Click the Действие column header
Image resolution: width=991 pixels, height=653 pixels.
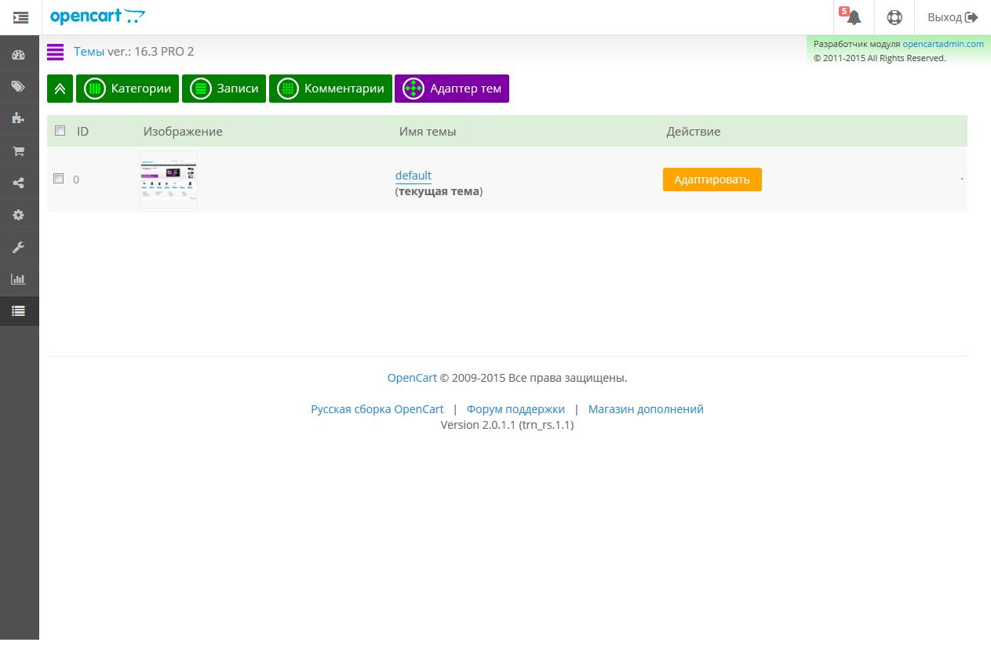(694, 132)
